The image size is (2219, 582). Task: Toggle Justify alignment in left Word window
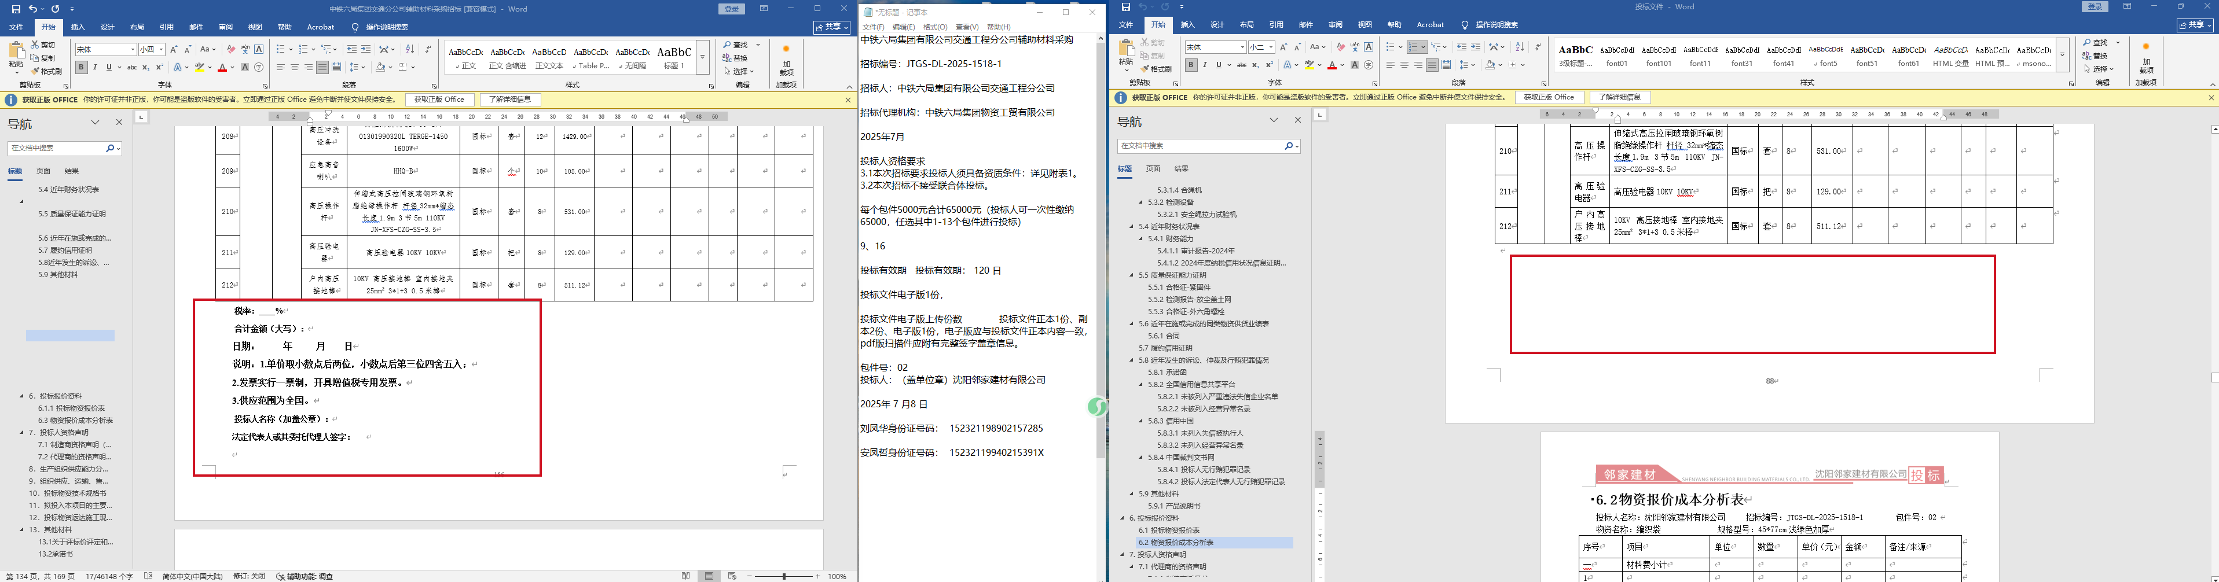pos(322,67)
